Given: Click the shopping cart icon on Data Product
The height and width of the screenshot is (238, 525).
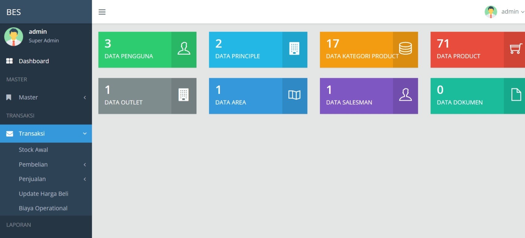Looking at the screenshot, I should click(x=515, y=49).
